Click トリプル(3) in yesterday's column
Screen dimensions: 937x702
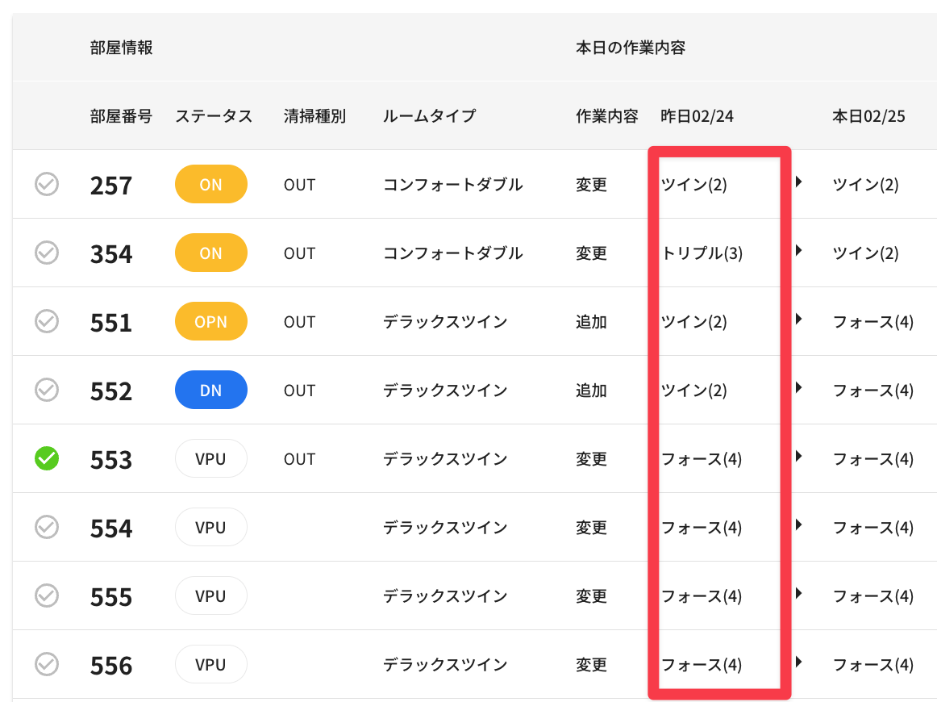point(702,253)
